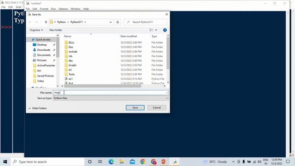
Task: Select the DLLs folder
Action: pyautogui.click(x=71, y=42)
